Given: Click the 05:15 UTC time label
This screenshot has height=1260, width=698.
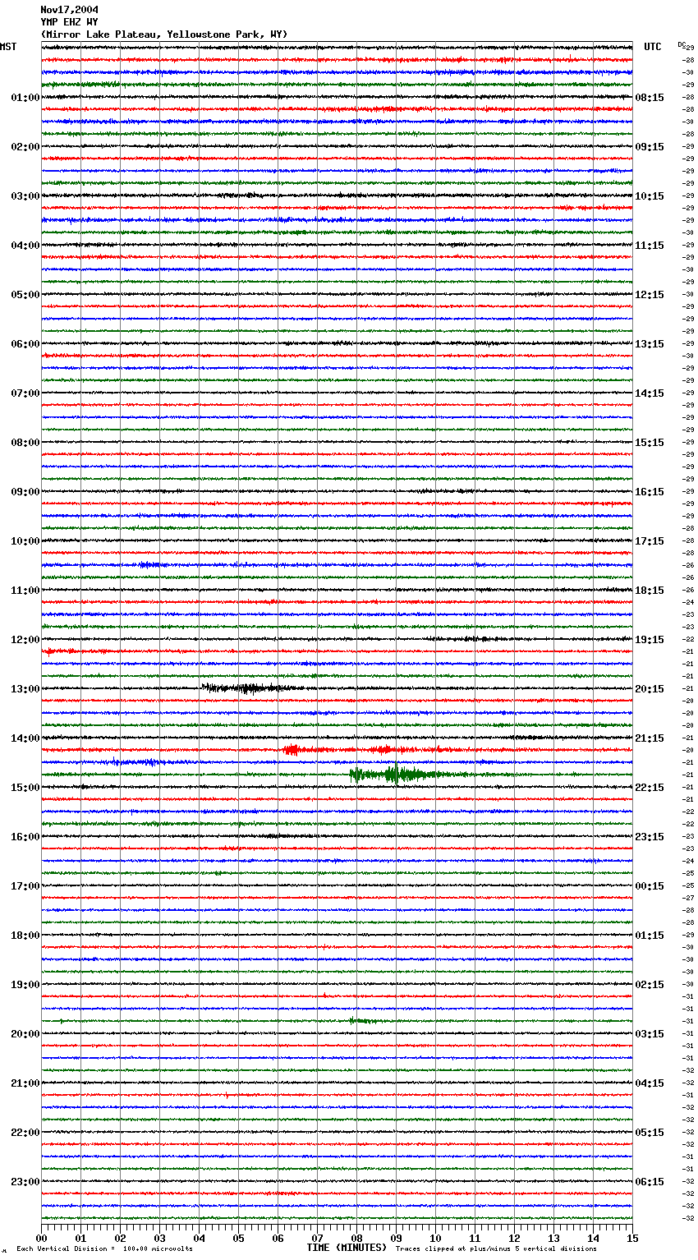Looking at the screenshot, I should tap(650, 1133).
